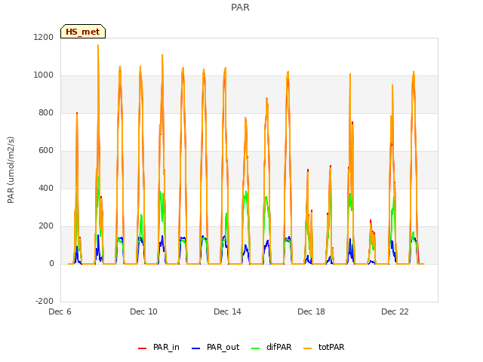Click the y-axis title PAR (umol/m2/s)
This screenshot has width=483, height=362.
11,170
